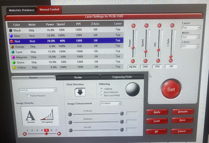209x143 pixels.
Task: Click the dithering preview sphere
Action: coord(132,89)
